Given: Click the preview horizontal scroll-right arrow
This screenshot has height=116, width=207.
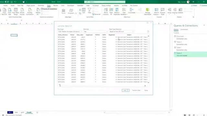Looking at the screenshot, I should pyautogui.click(x=145, y=86).
